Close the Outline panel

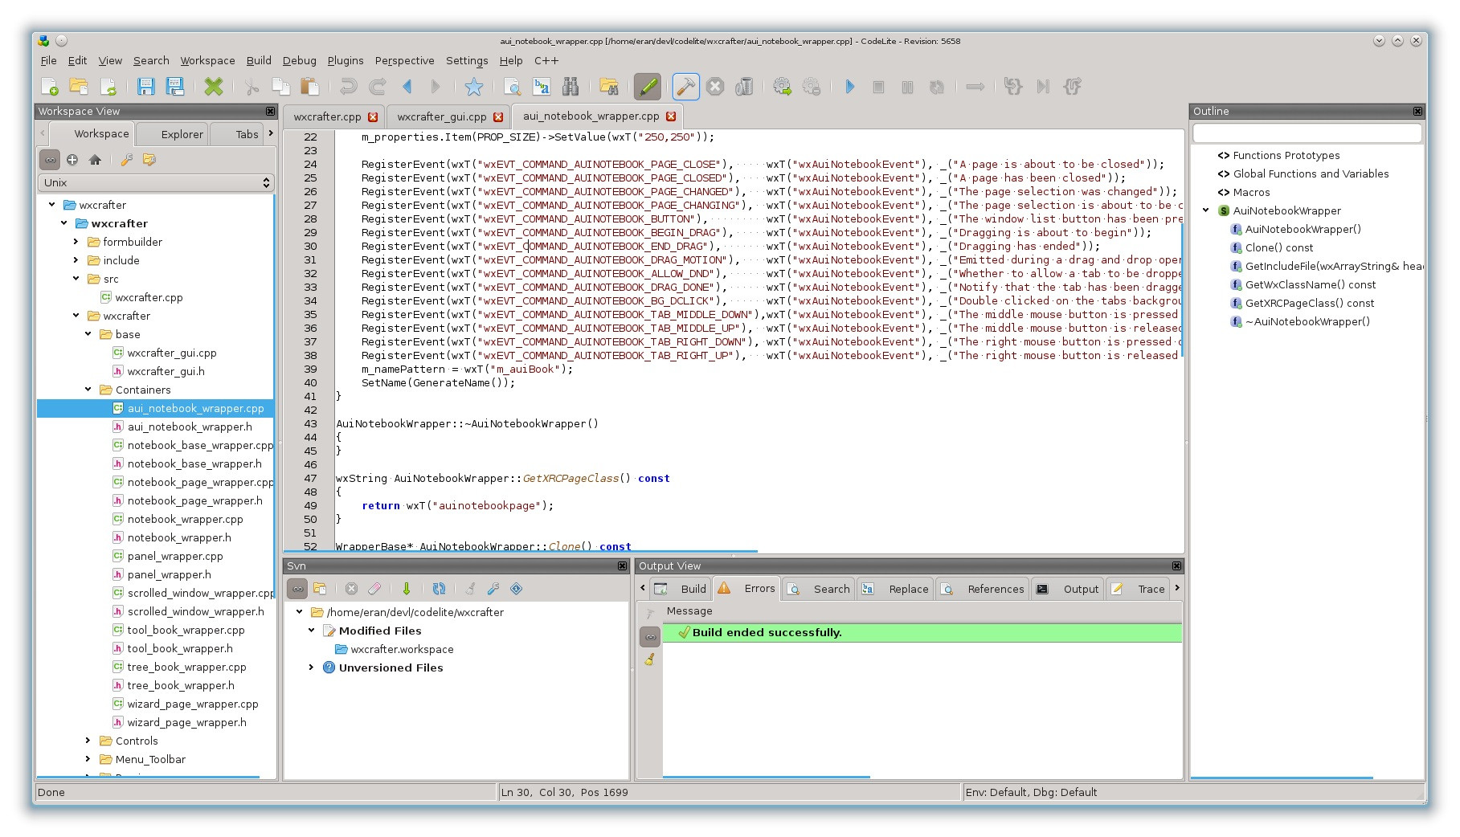point(1418,112)
